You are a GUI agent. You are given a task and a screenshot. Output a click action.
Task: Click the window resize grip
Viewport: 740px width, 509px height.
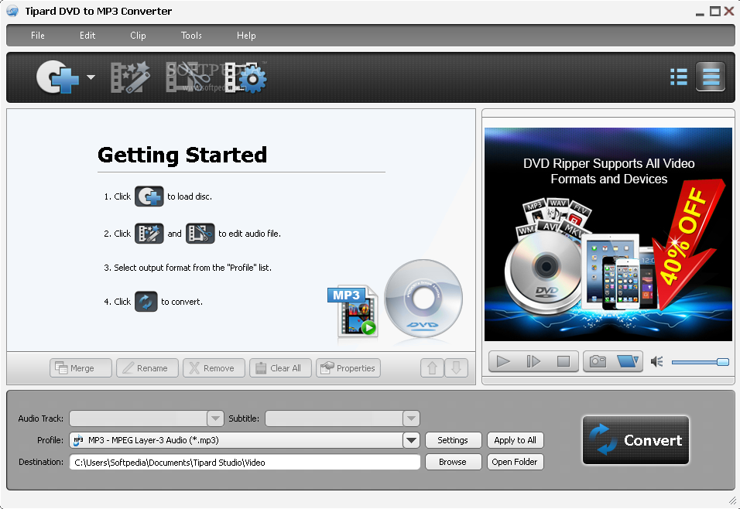click(x=732, y=500)
